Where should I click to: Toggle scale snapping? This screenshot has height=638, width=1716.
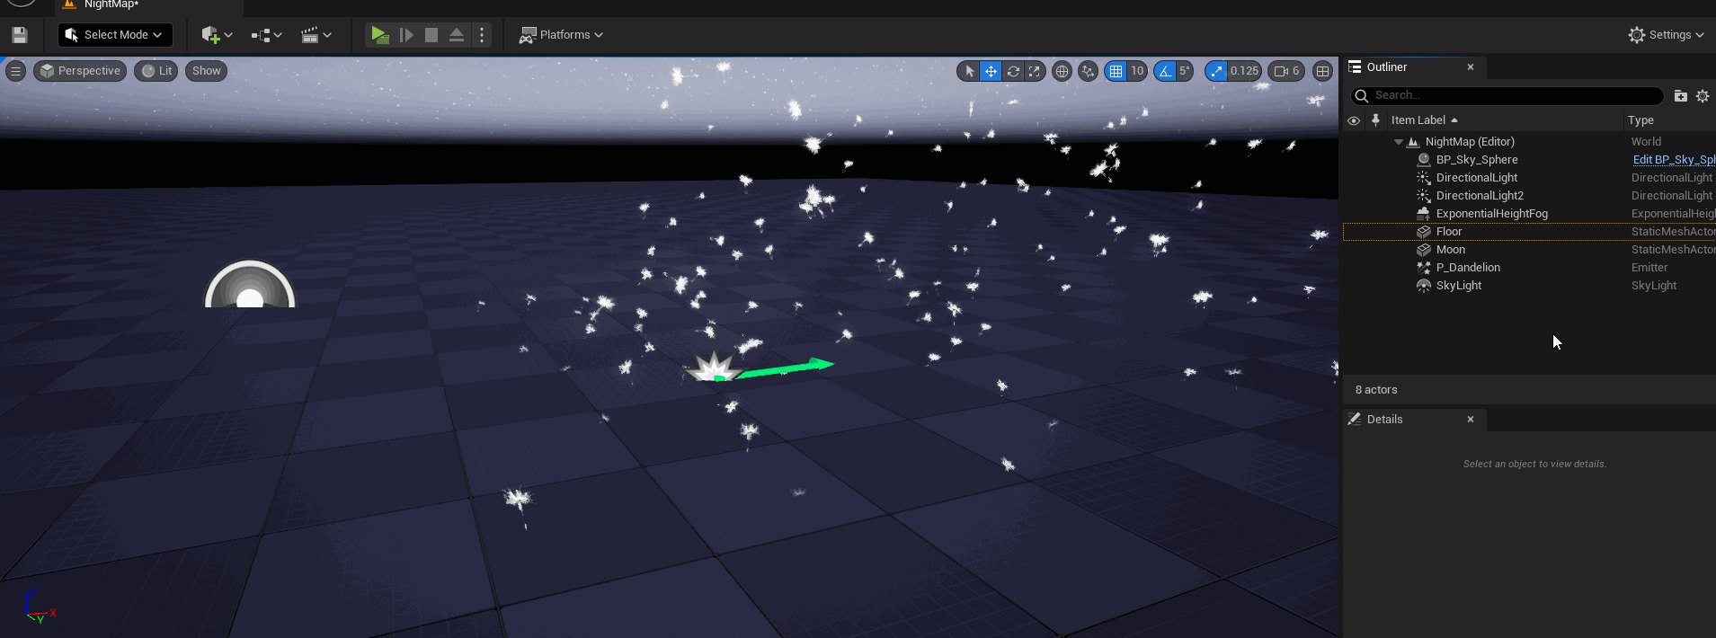pos(1216,71)
